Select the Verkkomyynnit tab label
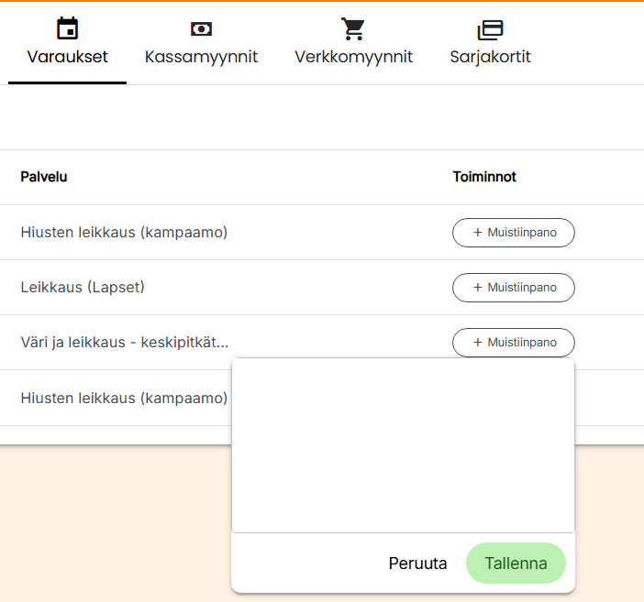 tap(353, 57)
